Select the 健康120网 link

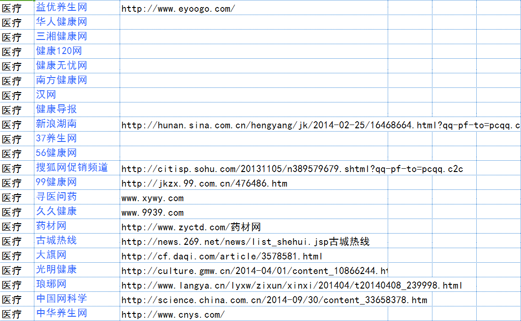point(59,51)
